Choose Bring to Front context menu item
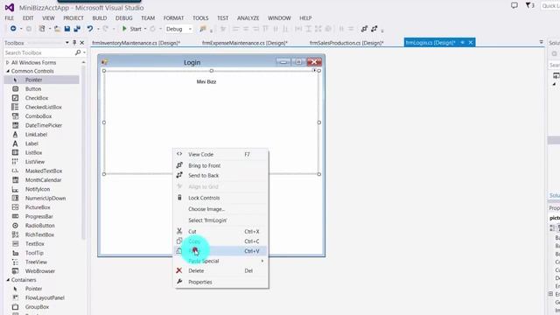Image resolution: width=560 pixels, height=315 pixels. pyautogui.click(x=220, y=165)
